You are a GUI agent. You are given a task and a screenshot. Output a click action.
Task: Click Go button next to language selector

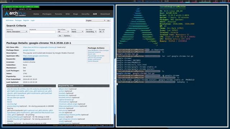coord(109,21)
